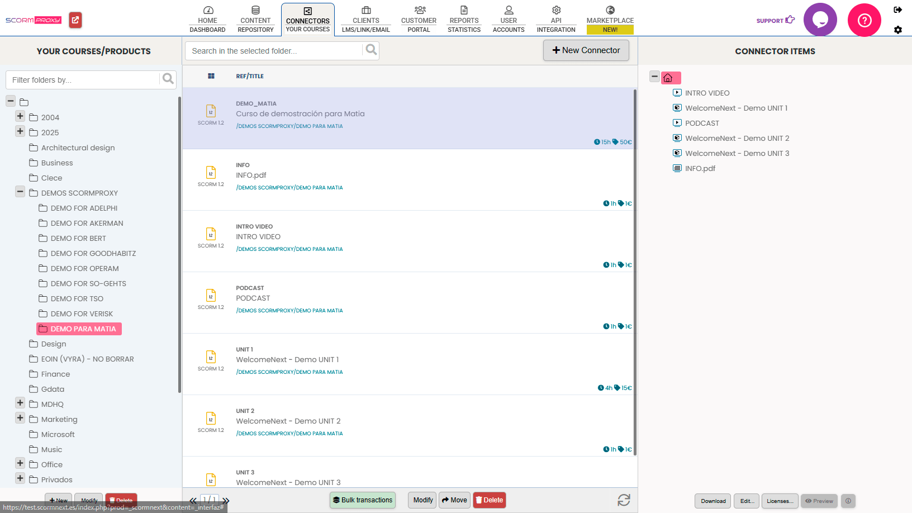This screenshot has height=513, width=912.
Task: Click the center Modify button
Action: click(423, 500)
